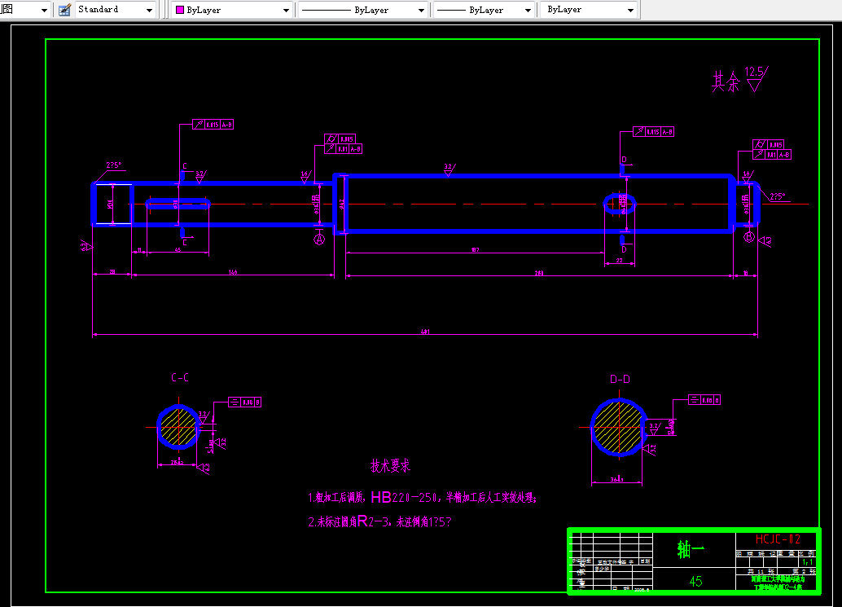This screenshot has width=842, height=607.
Task: Select the 22 hole width dimension
Action: [619, 261]
